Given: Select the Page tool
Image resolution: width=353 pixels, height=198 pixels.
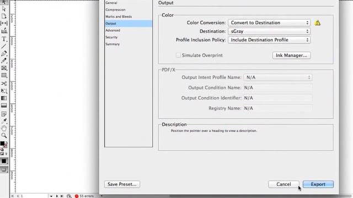Looking at the screenshot, I should tap(4, 16).
